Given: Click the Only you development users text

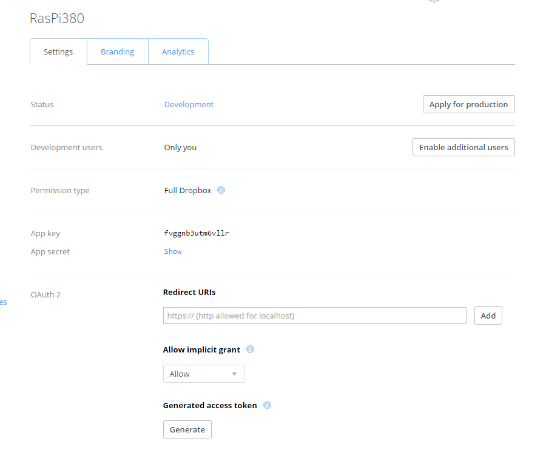Looking at the screenshot, I should pyautogui.click(x=180, y=148).
